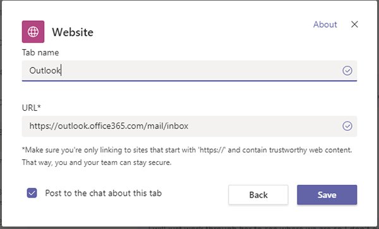Click blank area right of the URL text
This screenshot has height=229, width=379.
click(x=263, y=126)
